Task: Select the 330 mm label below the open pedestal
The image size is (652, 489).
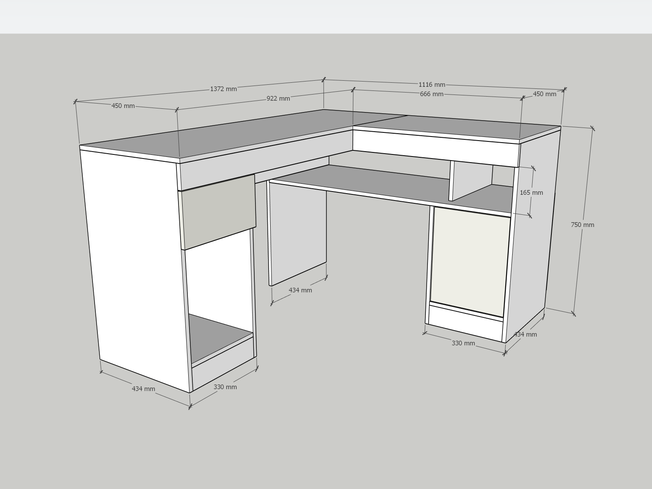Action: point(225,387)
